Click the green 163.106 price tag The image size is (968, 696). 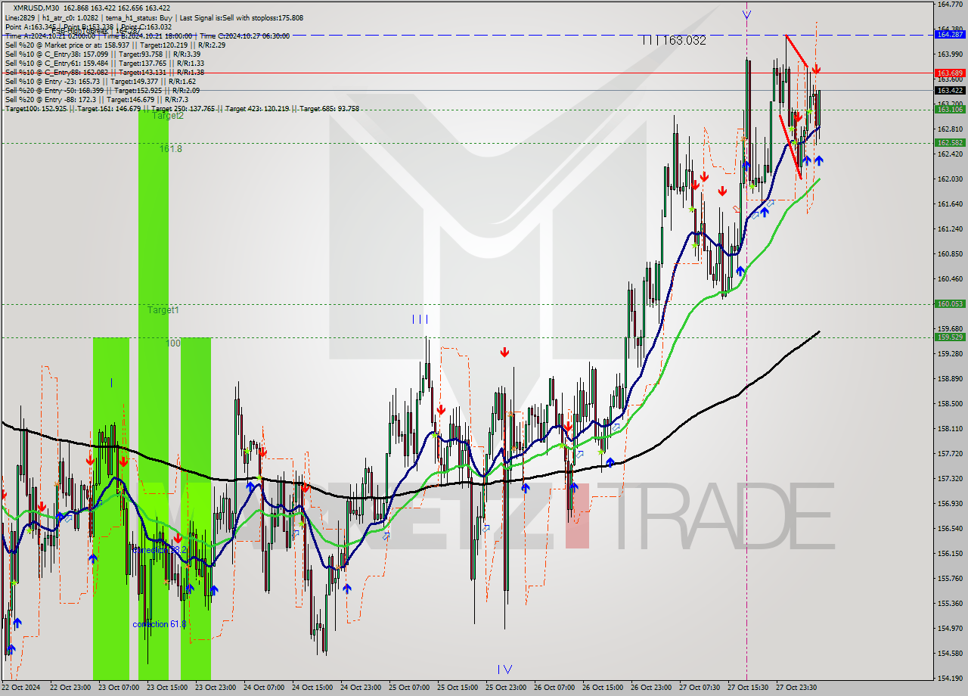click(950, 109)
